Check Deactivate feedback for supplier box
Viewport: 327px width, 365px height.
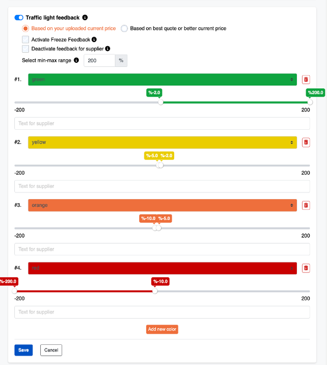(x=25, y=49)
